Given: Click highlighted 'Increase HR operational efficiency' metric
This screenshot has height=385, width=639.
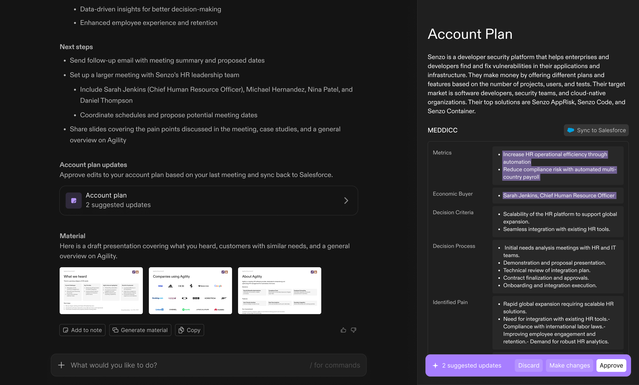Looking at the screenshot, I should click(555, 158).
